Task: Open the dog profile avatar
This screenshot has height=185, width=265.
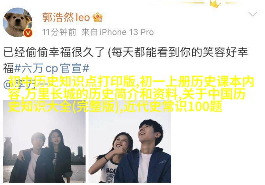Action: [18, 23]
